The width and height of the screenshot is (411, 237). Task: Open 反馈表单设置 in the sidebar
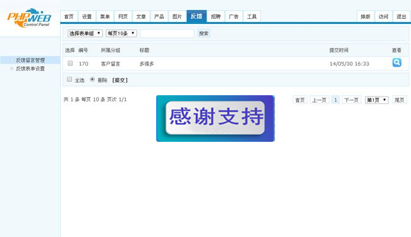(30, 69)
